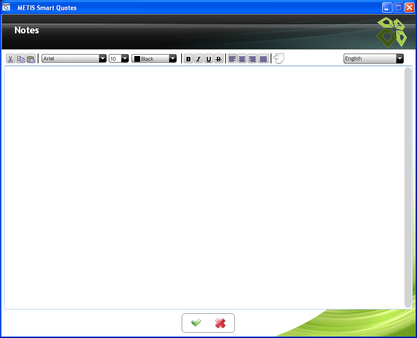This screenshot has height=338, width=417.
Task: Justify the text alignment
Action: 263,59
